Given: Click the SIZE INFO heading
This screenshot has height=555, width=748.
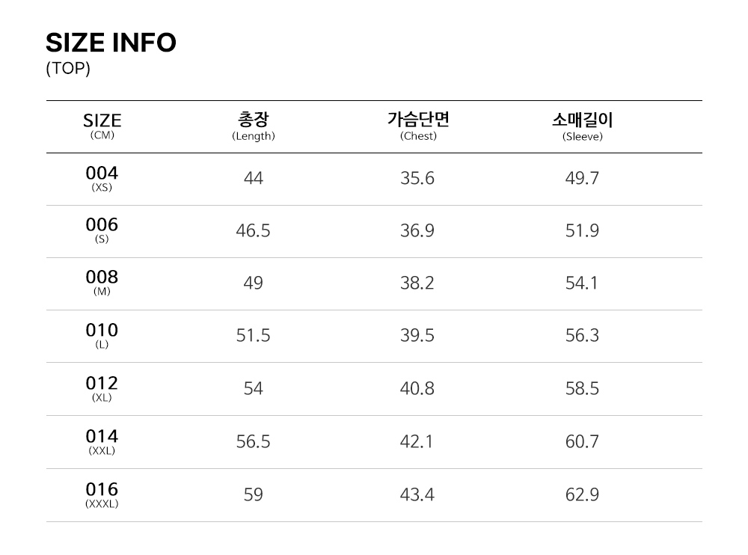Looking at the screenshot, I should pyautogui.click(x=111, y=43).
